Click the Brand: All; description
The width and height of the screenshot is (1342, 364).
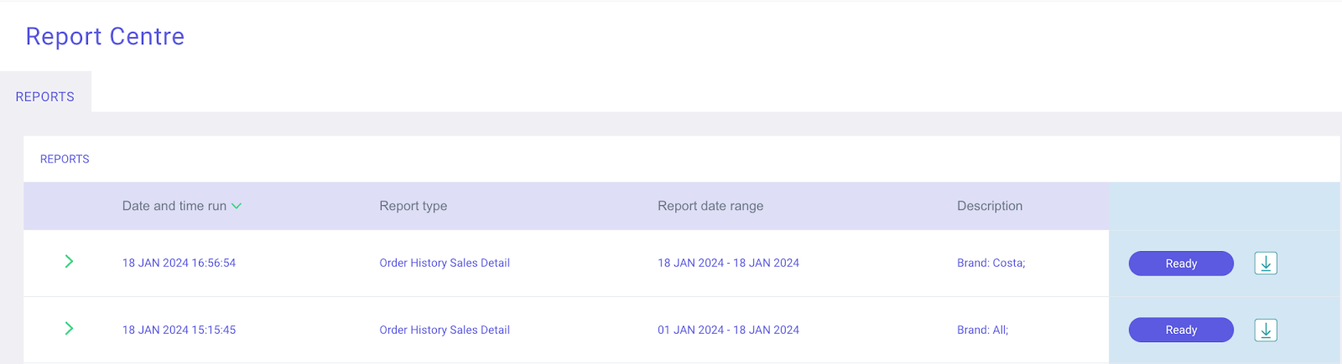point(982,330)
